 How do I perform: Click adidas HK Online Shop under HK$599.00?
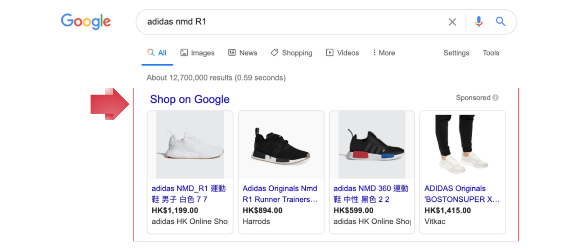pos(372,222)
